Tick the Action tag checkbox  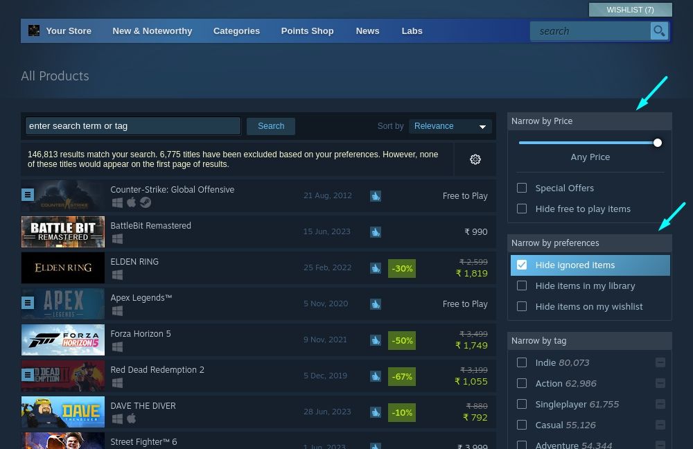coord(522,383)
